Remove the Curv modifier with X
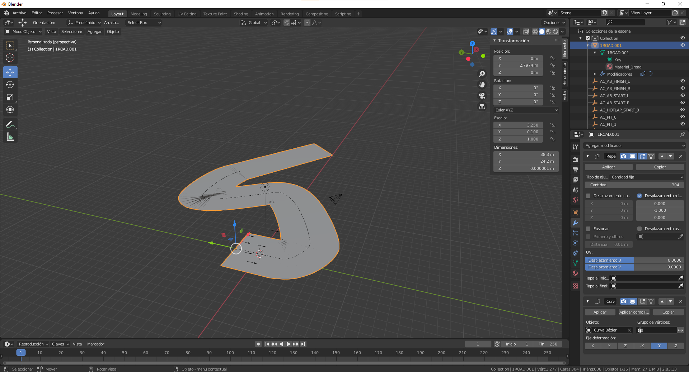The image size is (689, 372). (x=681, y=301)
